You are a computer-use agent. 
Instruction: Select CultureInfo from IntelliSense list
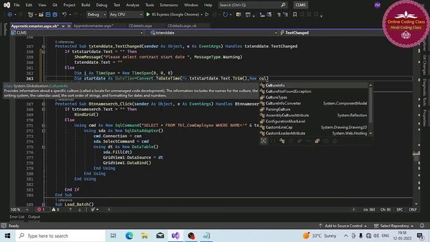pyautogui.click(x=314, y=85)
